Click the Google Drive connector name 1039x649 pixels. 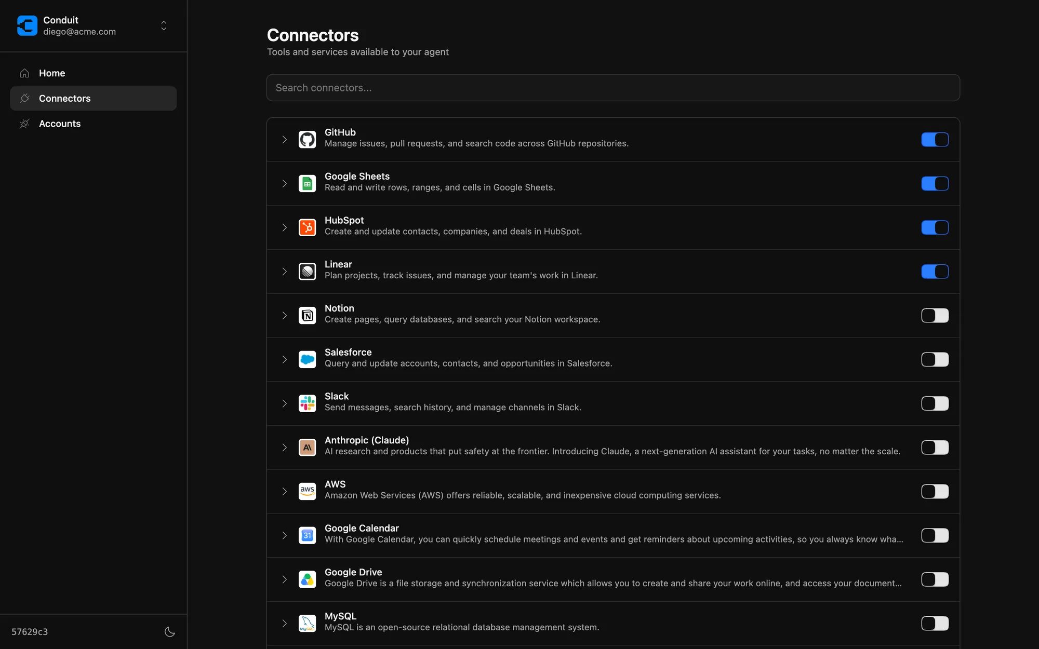point(353,572)
